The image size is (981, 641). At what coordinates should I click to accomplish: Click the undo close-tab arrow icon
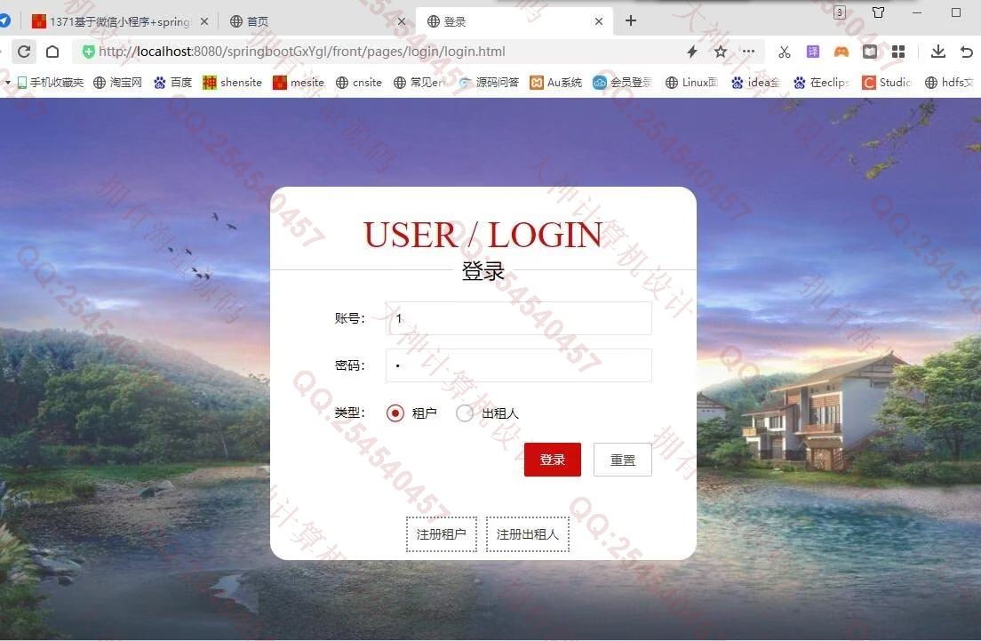click(x=967, y=52)
